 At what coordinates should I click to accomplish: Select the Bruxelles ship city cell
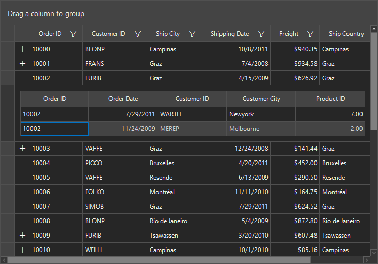point(174,163)
